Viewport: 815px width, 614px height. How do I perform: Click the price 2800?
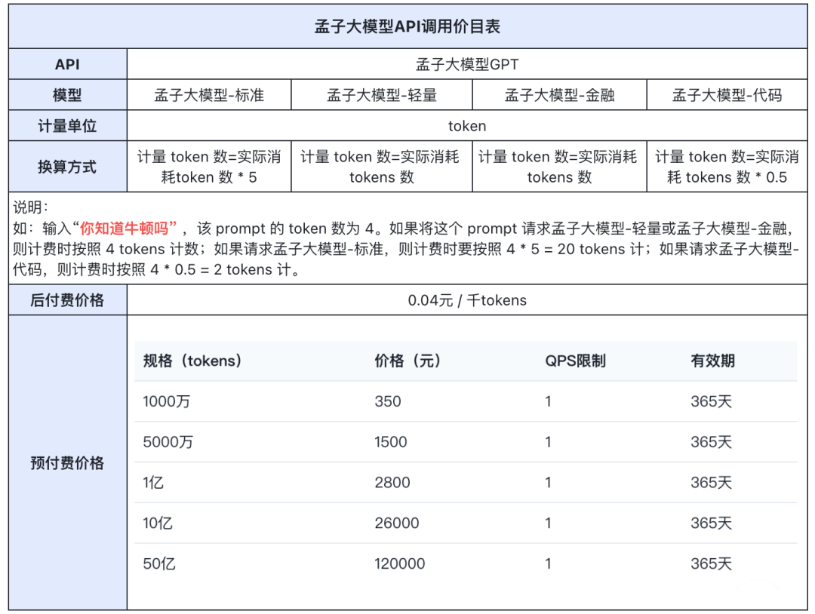coord(392,482)
